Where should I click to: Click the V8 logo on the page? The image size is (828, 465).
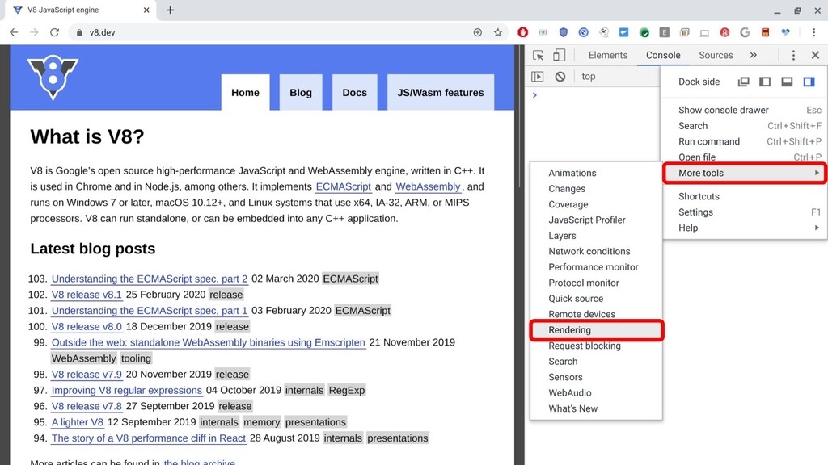pos(53,77)
